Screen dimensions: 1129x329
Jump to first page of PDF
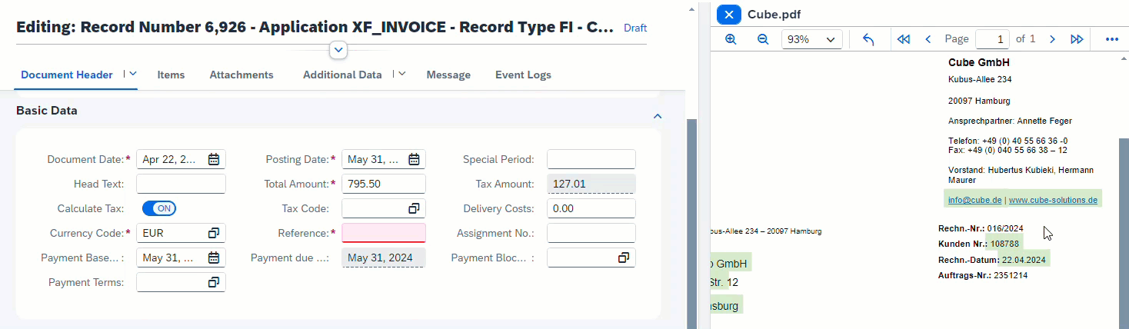[x=904, y=39]
